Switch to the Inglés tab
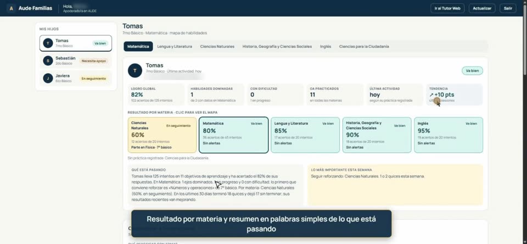 click(326, 47)
